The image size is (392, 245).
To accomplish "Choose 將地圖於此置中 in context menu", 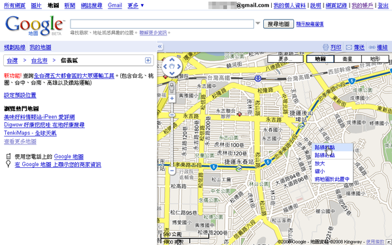I will click(x=332, y=179).
